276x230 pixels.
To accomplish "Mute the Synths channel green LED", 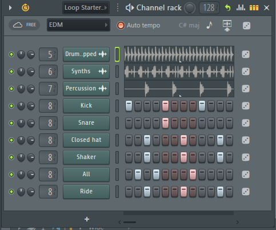I will point(11,72).
